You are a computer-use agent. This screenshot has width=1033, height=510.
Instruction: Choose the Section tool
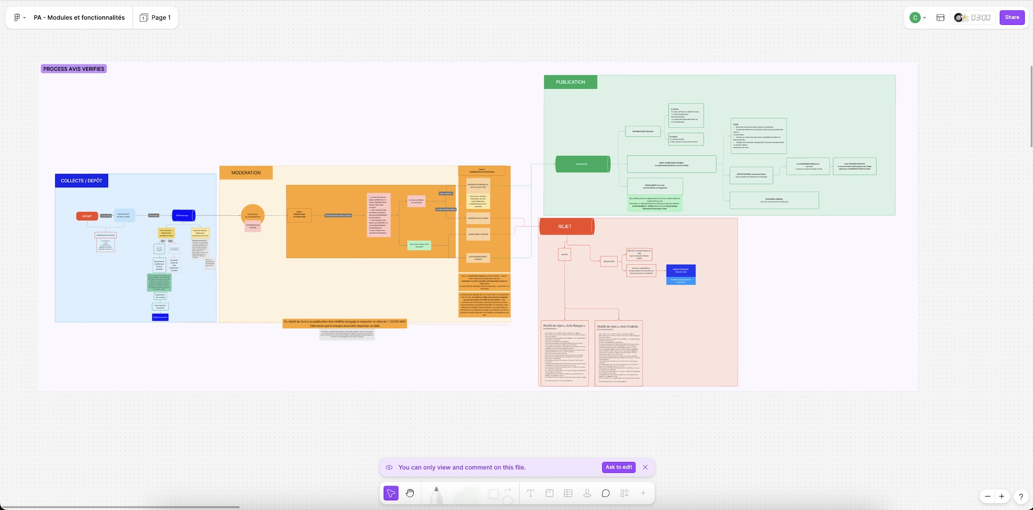click(x=550, y=493)
